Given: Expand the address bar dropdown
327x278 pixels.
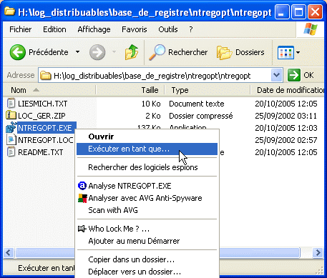Looking at the screenshot, I should [276, 75].
